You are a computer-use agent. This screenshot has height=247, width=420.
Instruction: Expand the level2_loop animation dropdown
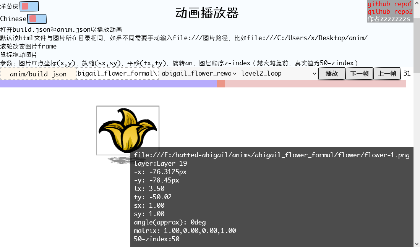279,74
